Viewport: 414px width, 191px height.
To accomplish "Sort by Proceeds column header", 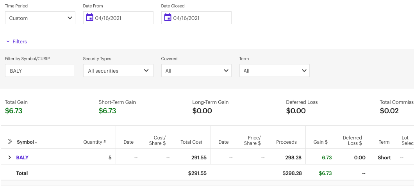I will click(x=286, y=142).
